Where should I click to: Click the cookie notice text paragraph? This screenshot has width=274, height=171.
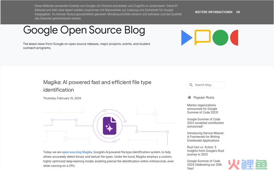tap(108, 12)
